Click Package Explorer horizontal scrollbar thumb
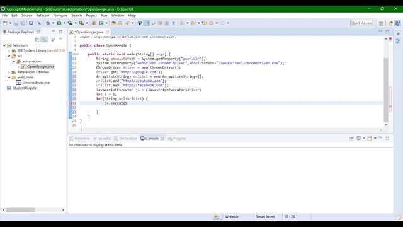Viewport: 403px width, 227px height. click(x=21, y=210)
